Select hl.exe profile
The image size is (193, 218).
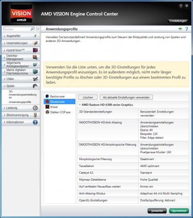[60, 107]
